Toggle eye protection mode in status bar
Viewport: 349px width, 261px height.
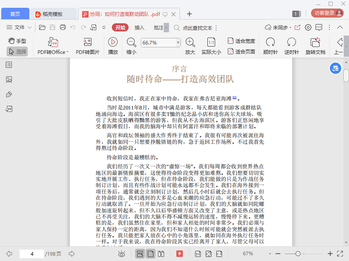121,254
